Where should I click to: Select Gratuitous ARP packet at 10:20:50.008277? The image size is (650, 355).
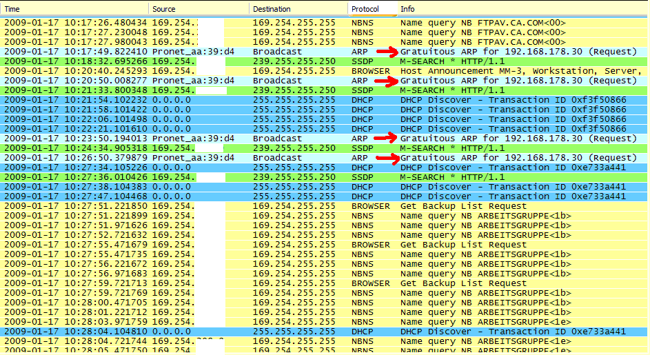coord(324,81)
